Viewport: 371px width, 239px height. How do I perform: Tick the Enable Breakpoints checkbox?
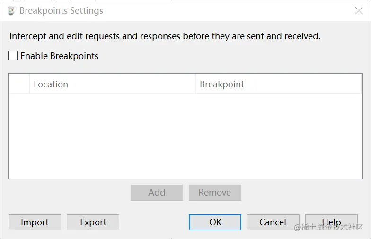pos(13,56)
